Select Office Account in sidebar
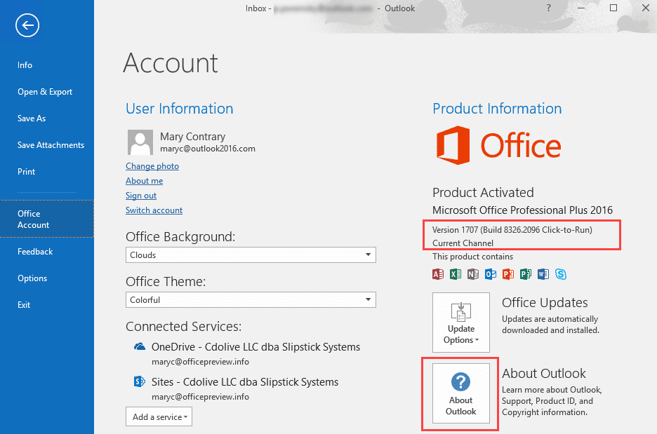Screen dimensions: 657x434 tap(47, 219)
